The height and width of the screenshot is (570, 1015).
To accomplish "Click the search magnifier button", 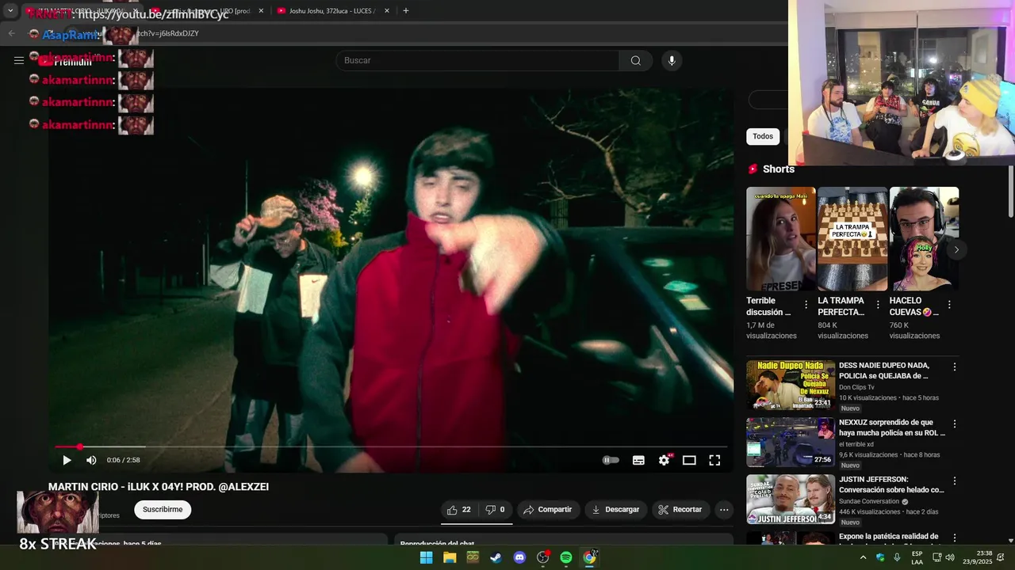I will (636, 60).
